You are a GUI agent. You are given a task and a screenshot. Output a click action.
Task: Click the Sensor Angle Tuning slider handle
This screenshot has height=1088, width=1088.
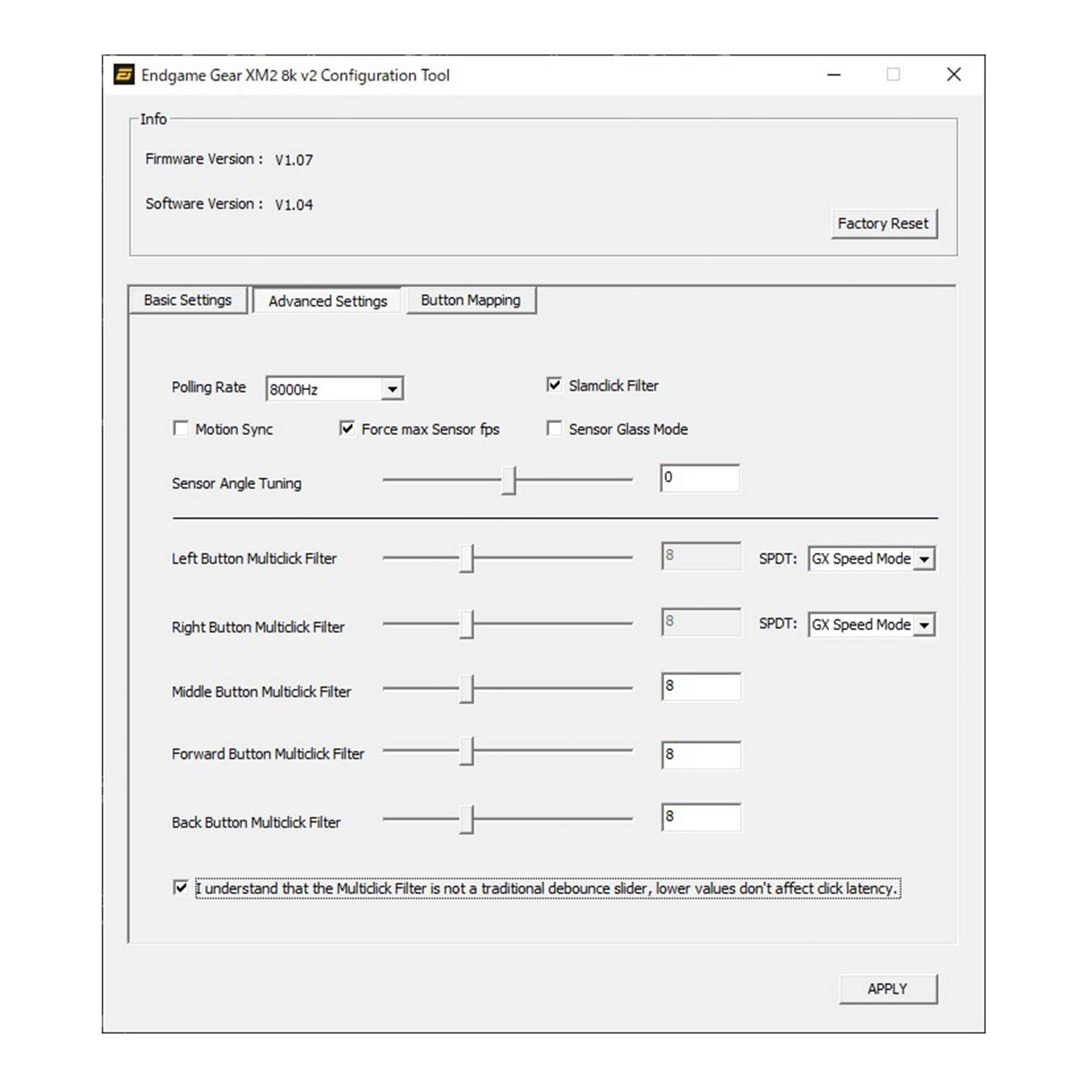(x=509, y=480)
